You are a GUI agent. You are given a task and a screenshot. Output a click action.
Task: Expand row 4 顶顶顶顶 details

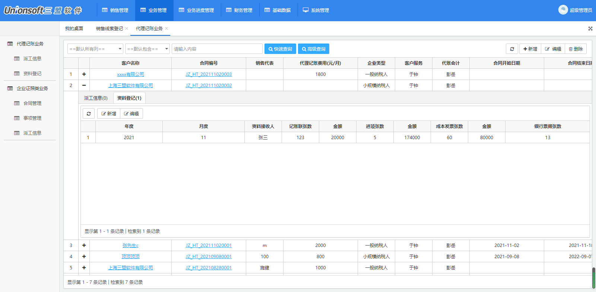(x=84, y=257)
